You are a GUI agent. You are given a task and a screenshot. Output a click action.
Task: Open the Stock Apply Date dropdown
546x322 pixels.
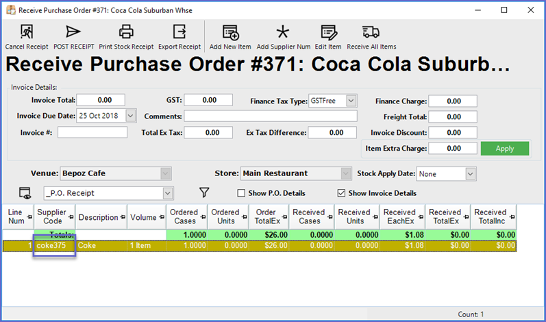470,174
